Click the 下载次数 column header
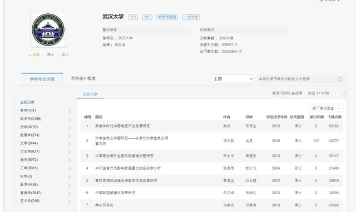Viewport: 356px width, 212px height. tap(334, 117)
